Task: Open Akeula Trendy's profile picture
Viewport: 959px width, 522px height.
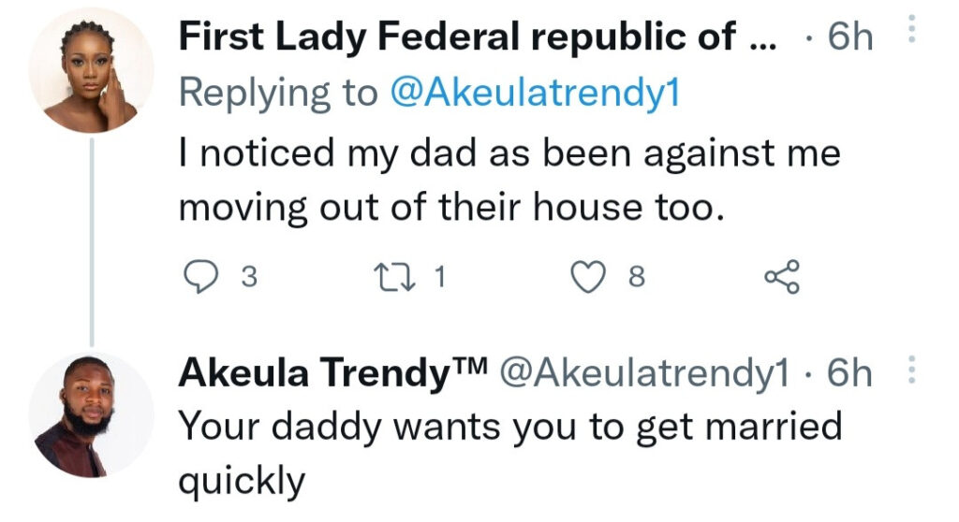Action: [x=91, y=414]
